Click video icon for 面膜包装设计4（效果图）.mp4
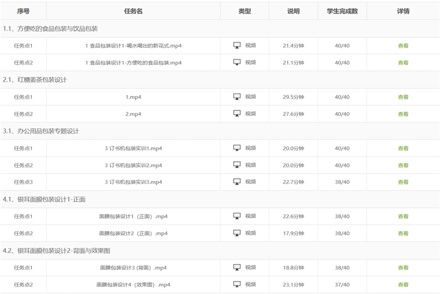The image size is (442, 294). pos(238,285)
